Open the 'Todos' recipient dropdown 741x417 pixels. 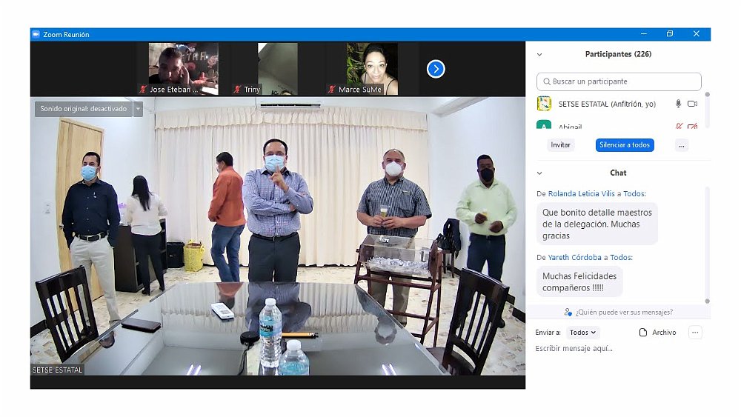coord(583,333)
